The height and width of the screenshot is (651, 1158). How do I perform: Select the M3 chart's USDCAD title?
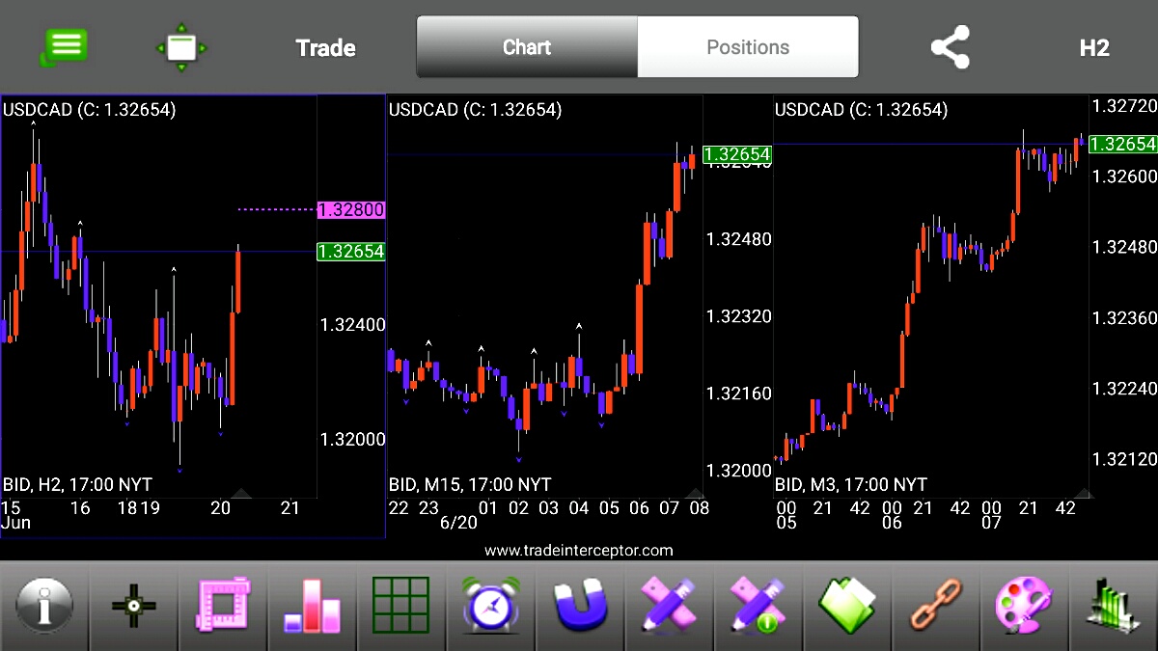click(x=862, y=110)
